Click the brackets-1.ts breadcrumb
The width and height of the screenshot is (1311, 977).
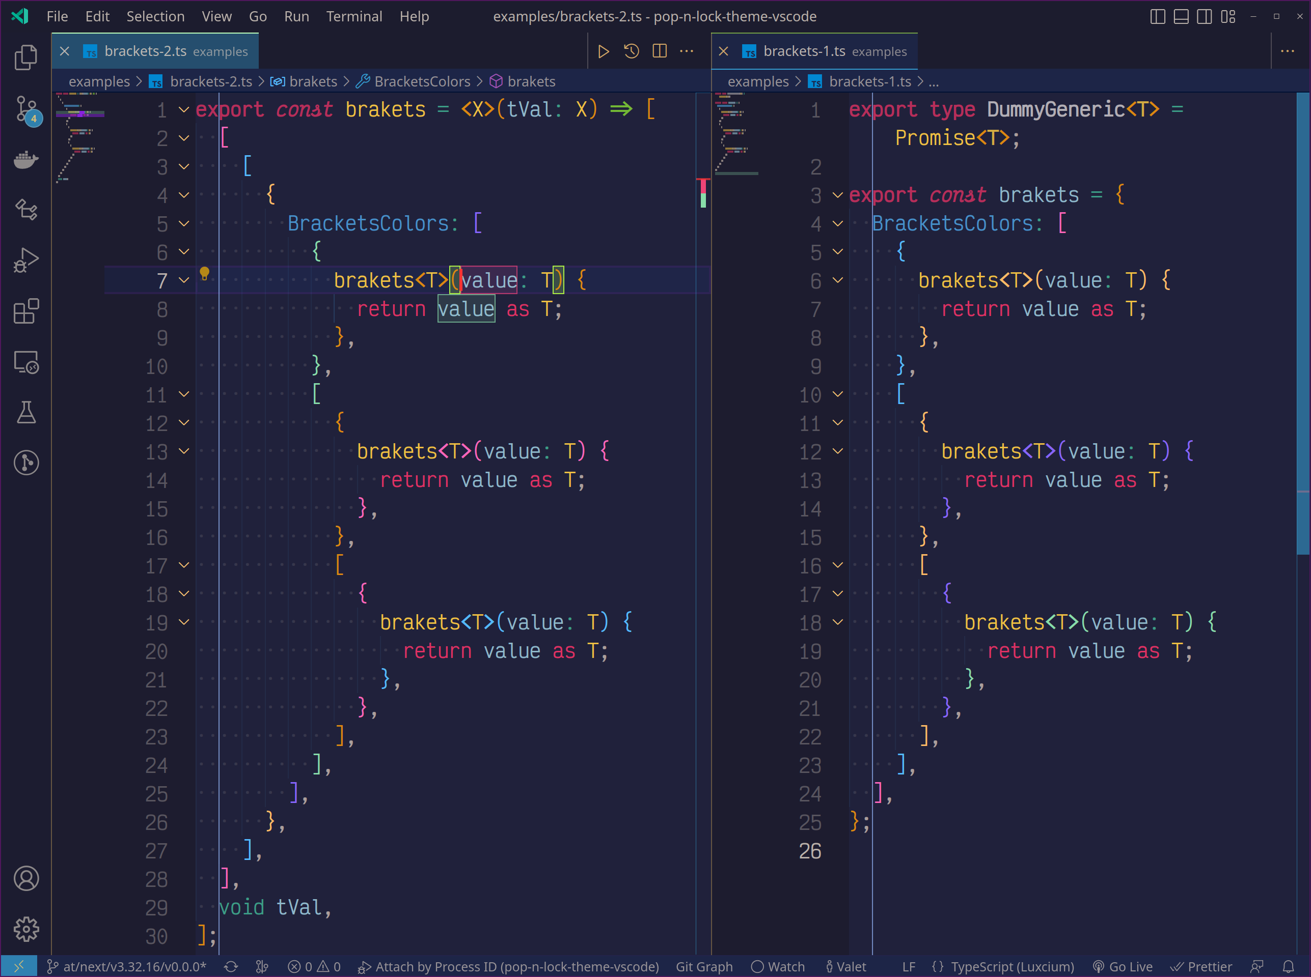pyautogui.click(x=859, y=81)
